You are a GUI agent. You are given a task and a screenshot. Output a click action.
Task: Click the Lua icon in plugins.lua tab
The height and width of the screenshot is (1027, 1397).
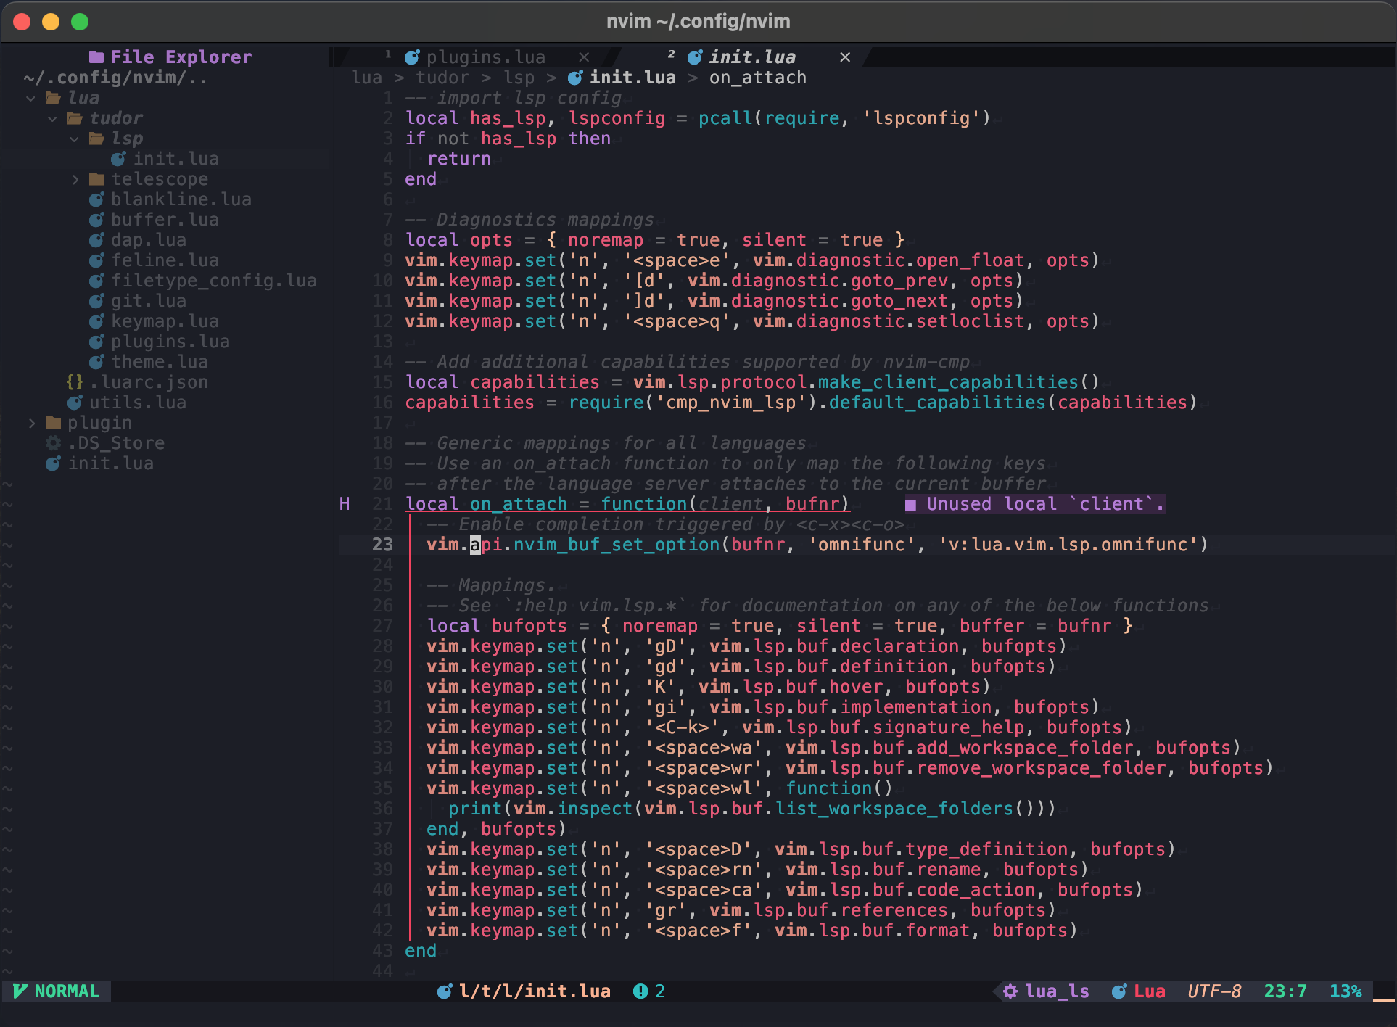pyautogui.click(x=412, y=57)
